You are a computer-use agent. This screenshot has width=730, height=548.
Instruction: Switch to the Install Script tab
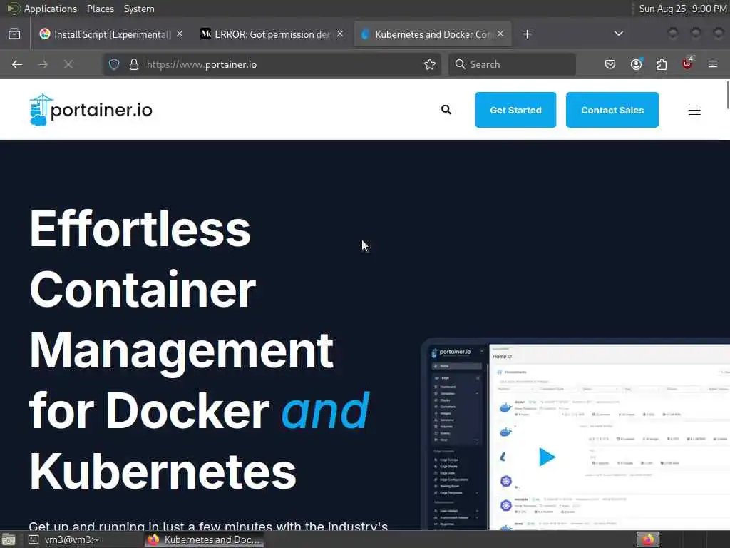click(112, 34)
